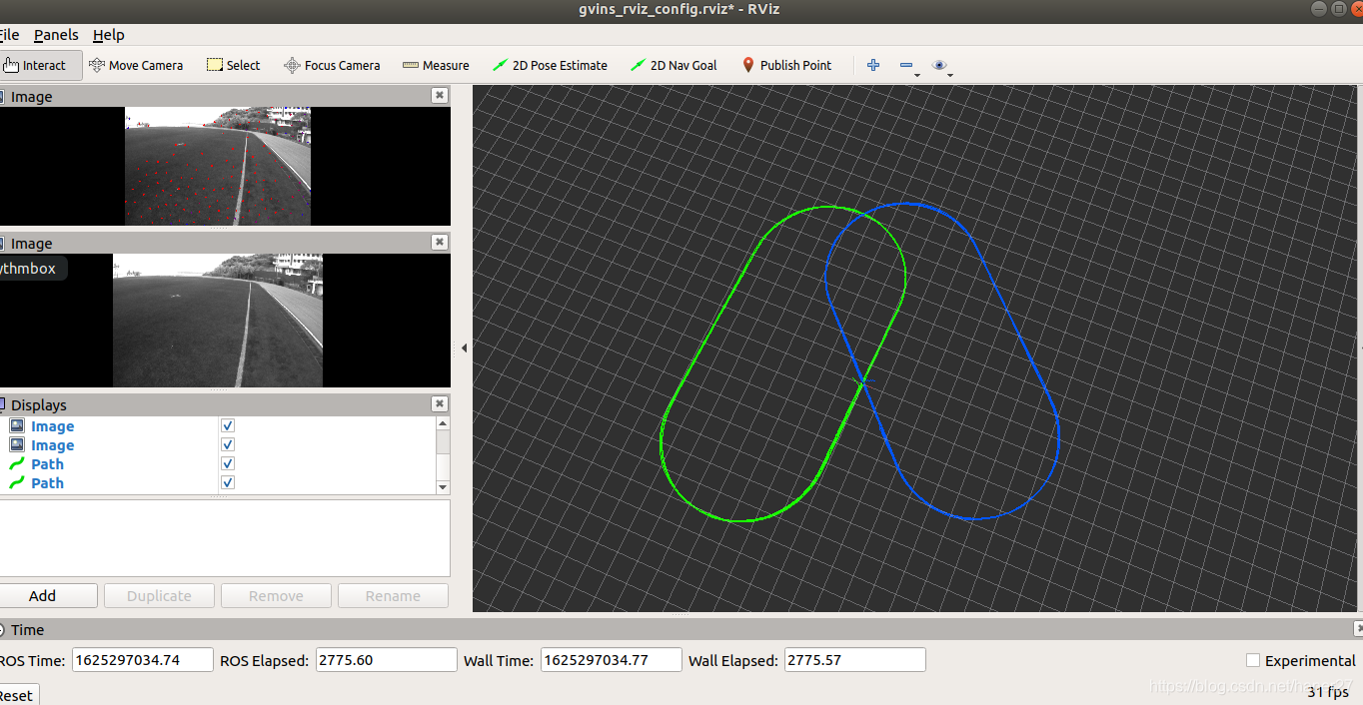Viewport: 1363px width, 705px height.
Task: Click the Displays list scroll-up arrow
Action: (443, 423)
